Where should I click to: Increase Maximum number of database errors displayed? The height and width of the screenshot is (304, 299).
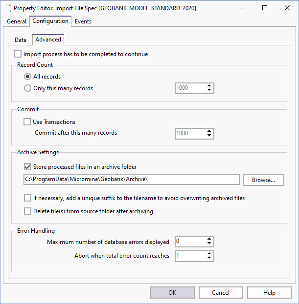[209, 239]
